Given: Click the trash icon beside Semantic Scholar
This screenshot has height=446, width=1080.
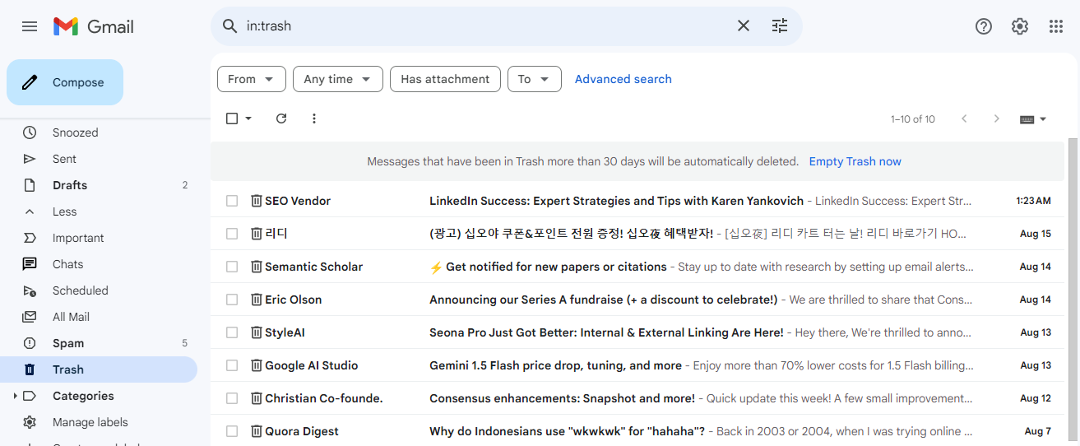Looking at the screenshot, I should click(257, 267).
